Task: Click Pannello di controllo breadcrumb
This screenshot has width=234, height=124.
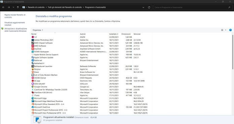Action: click(36, 7)
